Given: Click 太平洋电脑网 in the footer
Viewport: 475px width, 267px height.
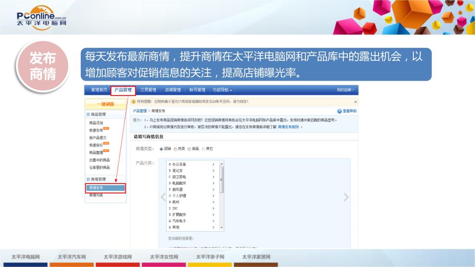Looking at the screenshot, I should coord(26,257).
